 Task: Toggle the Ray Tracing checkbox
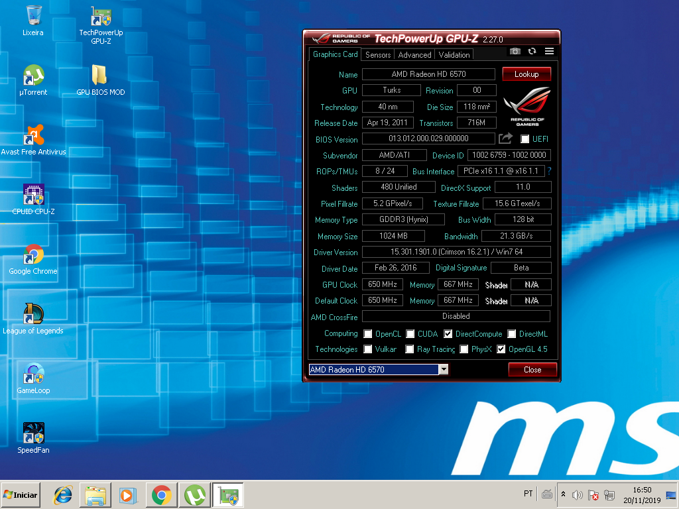tap(409, 349)
